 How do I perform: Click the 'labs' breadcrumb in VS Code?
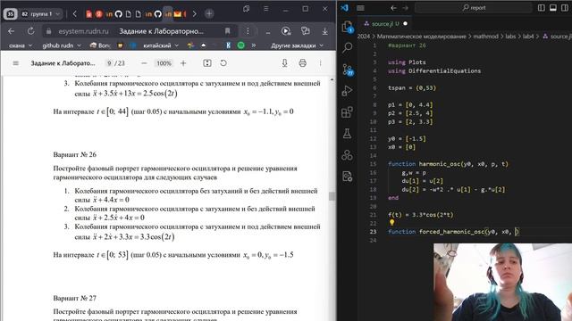(x=510, y=37)
